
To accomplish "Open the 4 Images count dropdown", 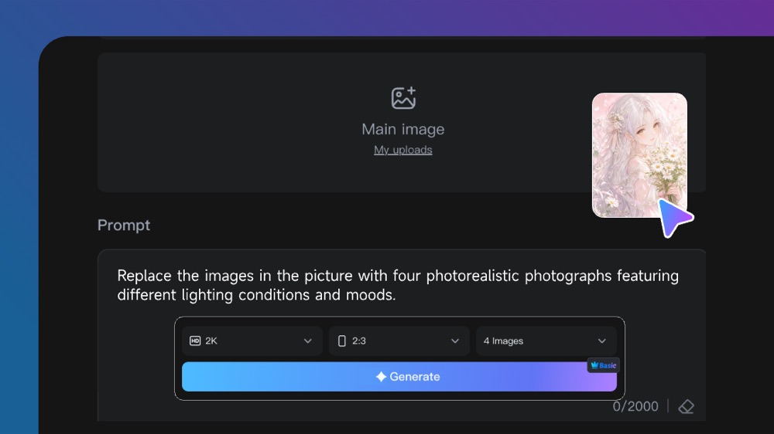I will (546, 341).
